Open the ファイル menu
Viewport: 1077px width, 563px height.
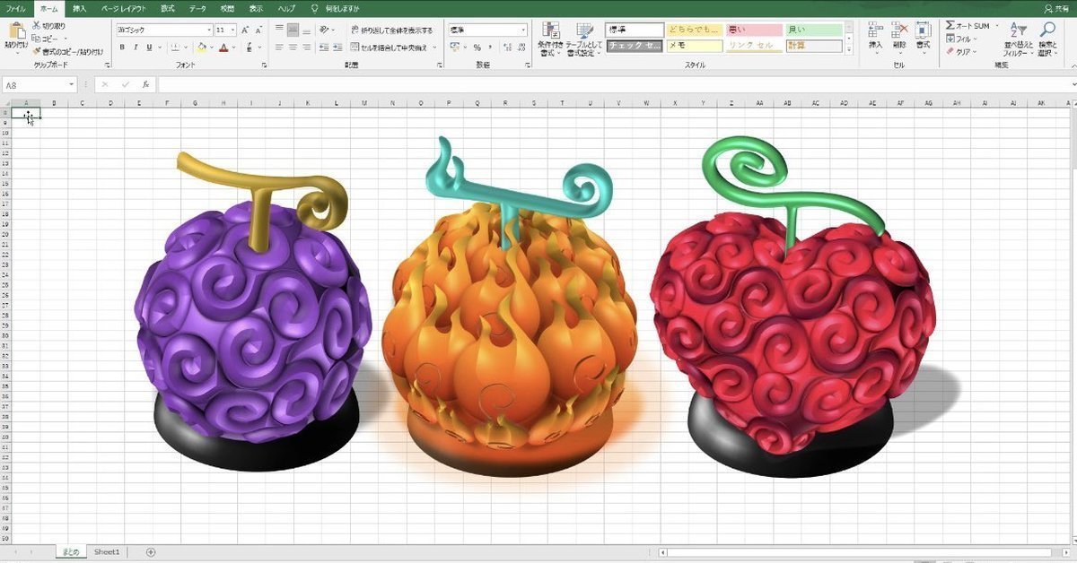pyautogui.click(x=15, y=8)
